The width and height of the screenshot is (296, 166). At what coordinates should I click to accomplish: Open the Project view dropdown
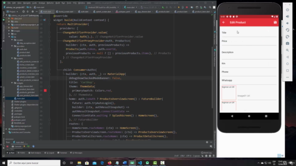tap(12, 12)
